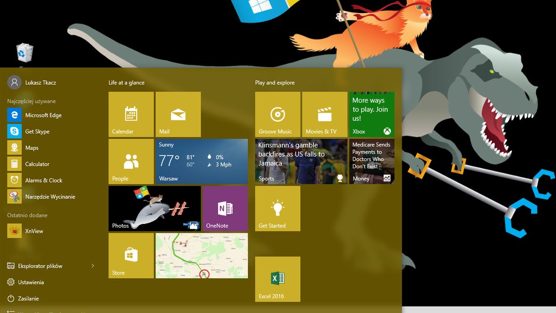Launch Excel 2016 tile
556x313 pixels.
pos(278,279)
